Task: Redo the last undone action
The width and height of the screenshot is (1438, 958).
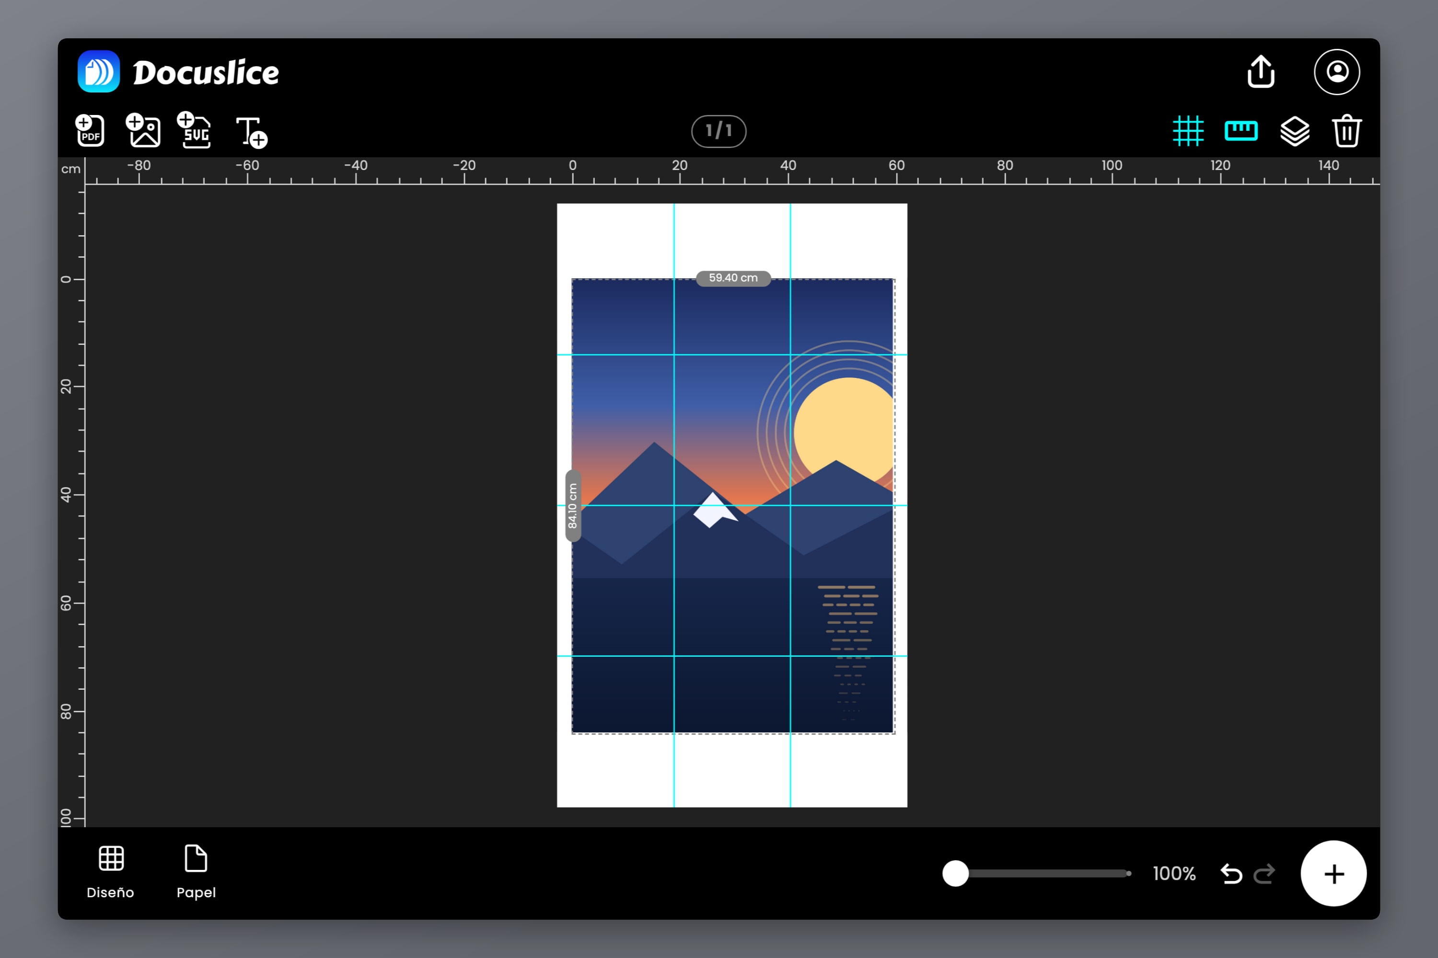Action: [1264, 874]
